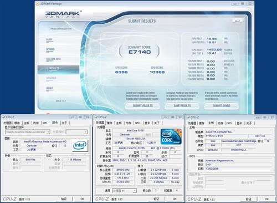Click the Winbond LPCIO field in the mainboard window
This screenshot has width=277, height=203.
tap(213, 150)
